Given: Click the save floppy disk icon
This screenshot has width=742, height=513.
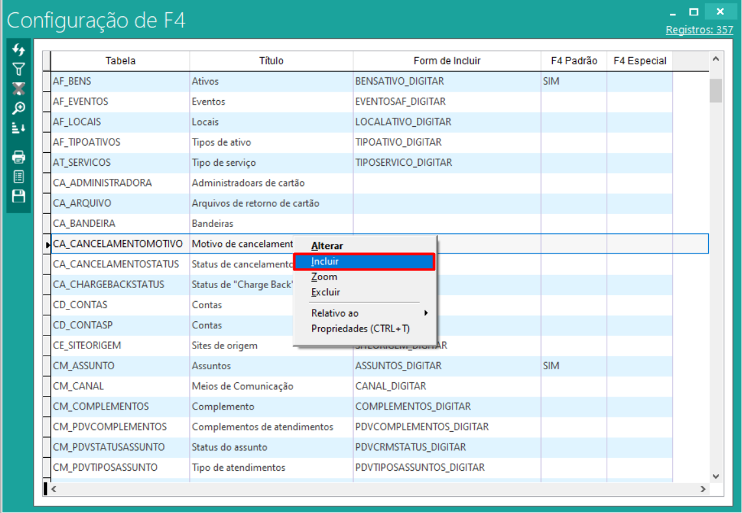Looking at the screenshot, I should click(x=19, y=196).
